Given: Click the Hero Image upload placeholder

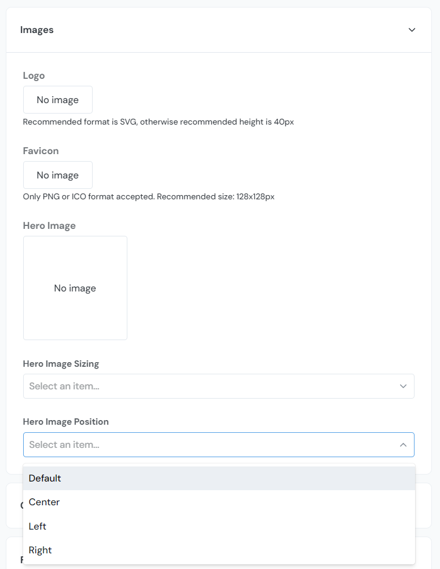Looking at the screenshot, I should (75, 287).
